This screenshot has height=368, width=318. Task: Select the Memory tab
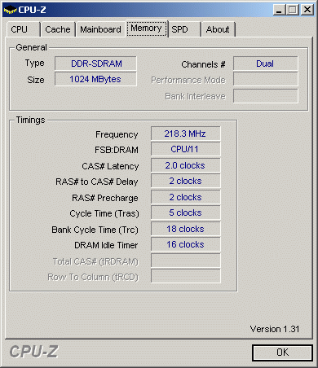coord(147,28)
